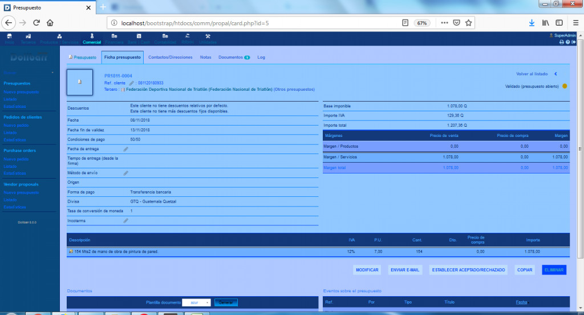Edit Ref. cliente with pencil icon
Viewport: 584px width, 315px height.
pos(131,83)
